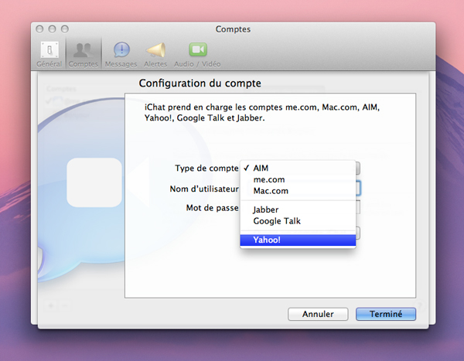
Task: Click the Annuler button
Action: click(x=318, y=314)
